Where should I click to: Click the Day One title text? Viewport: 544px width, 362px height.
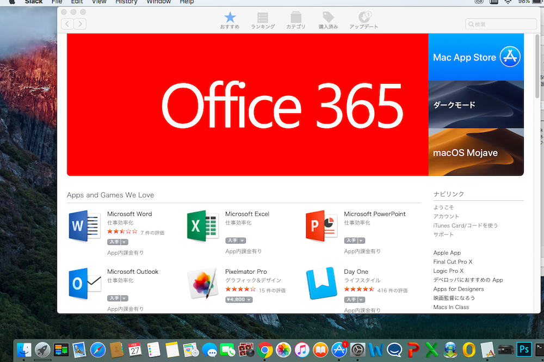point(356,272)
